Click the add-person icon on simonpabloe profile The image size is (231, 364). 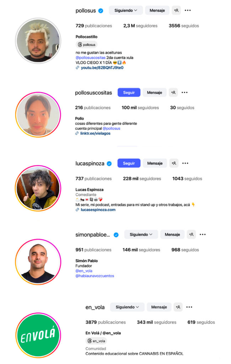click(x=191, y=235)
